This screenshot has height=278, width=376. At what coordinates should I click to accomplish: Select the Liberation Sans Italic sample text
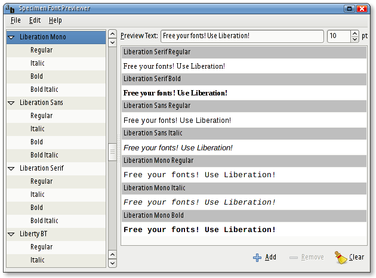tap(178, 148)
